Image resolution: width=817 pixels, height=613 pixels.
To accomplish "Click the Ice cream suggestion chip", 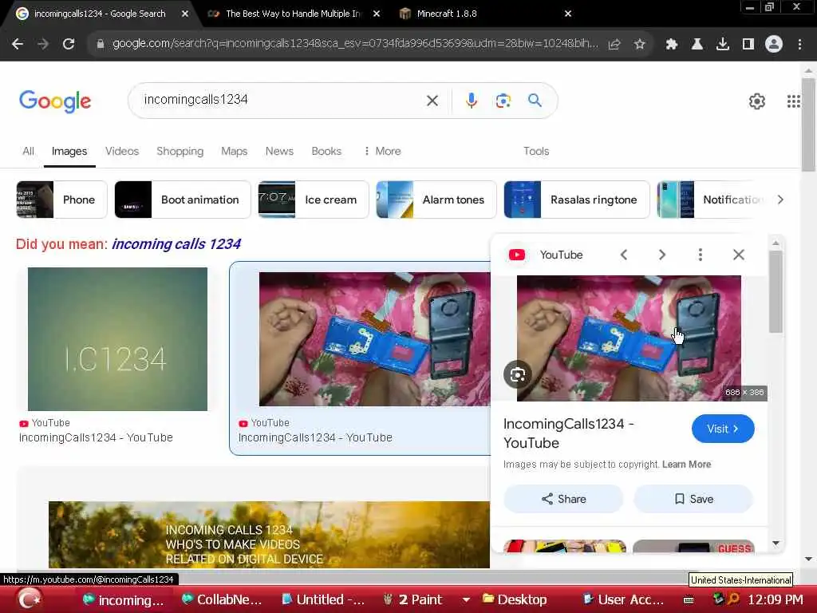I will coord(313,200).
